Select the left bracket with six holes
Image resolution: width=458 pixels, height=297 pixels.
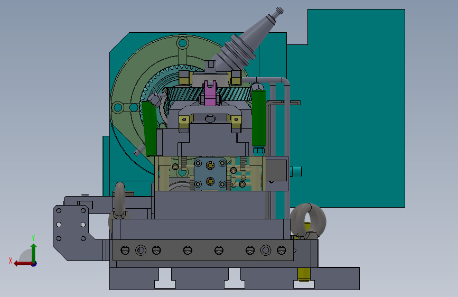pos(71,233)
